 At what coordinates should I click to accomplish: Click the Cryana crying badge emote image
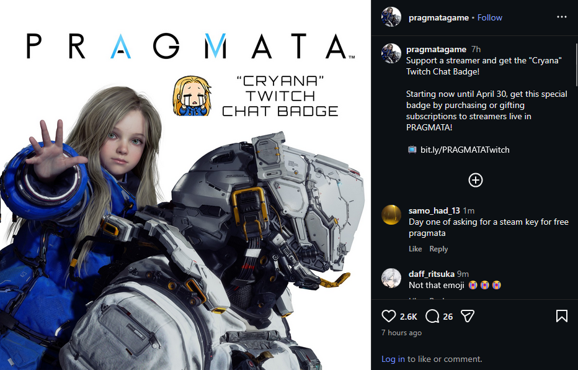pyautogui.click(x=192, y=96)
